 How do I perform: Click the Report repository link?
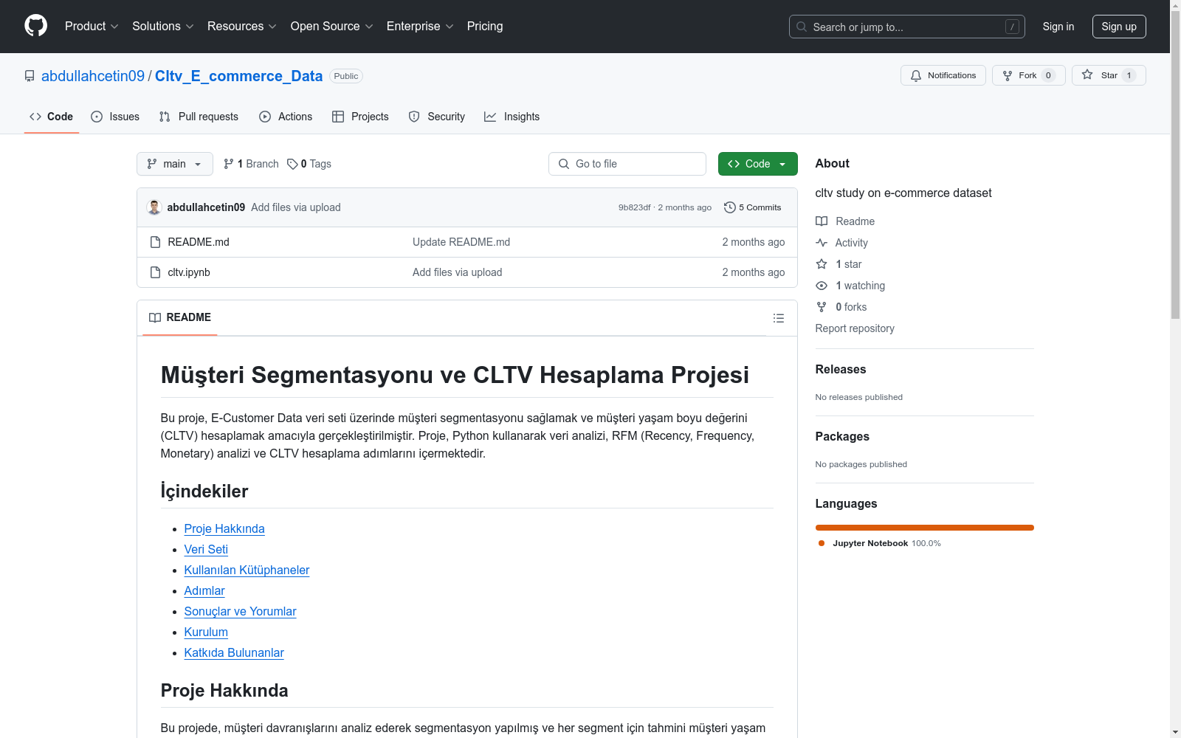pos(855,328)
